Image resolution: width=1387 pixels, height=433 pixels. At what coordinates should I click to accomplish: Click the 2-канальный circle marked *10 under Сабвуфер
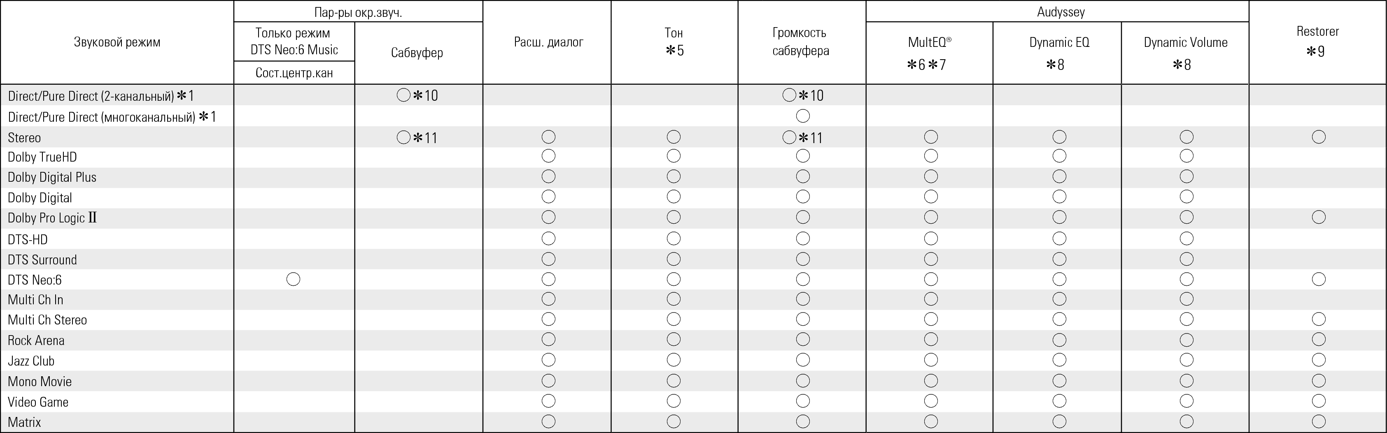tap(404, 96)
